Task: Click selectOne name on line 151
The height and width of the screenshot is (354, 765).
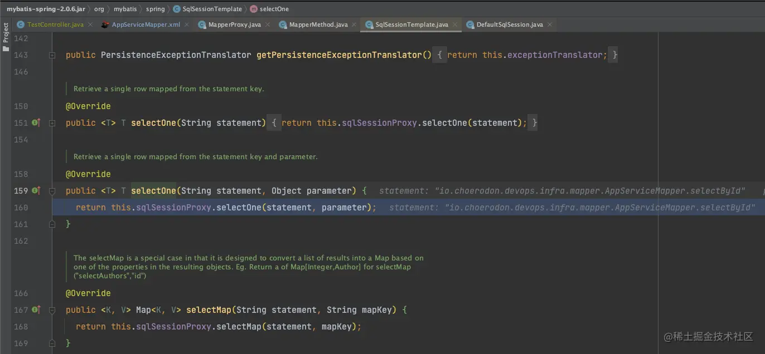Action: pos(153,123)
